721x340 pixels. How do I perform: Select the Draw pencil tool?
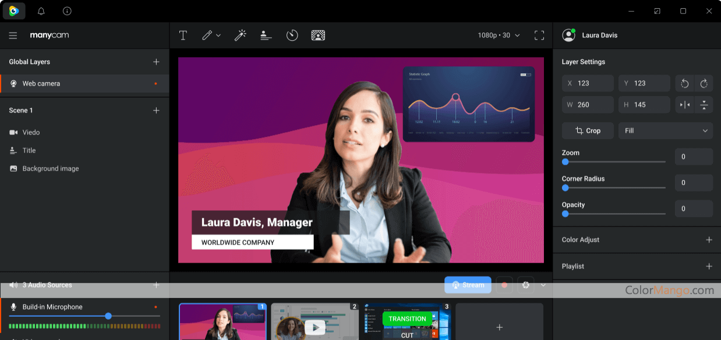[x=207, y=36]
